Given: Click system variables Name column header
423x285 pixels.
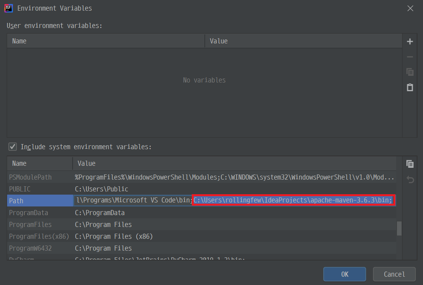Looking at the screenshot, I should 40,163.
